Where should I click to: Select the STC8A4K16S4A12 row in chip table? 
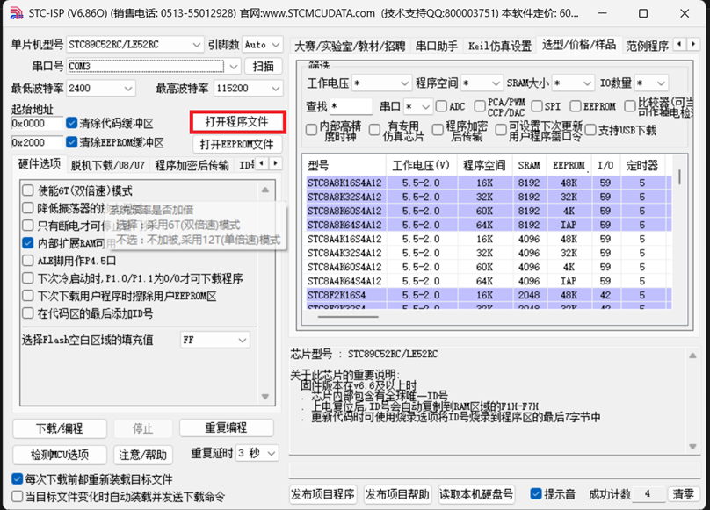(344, 239)
